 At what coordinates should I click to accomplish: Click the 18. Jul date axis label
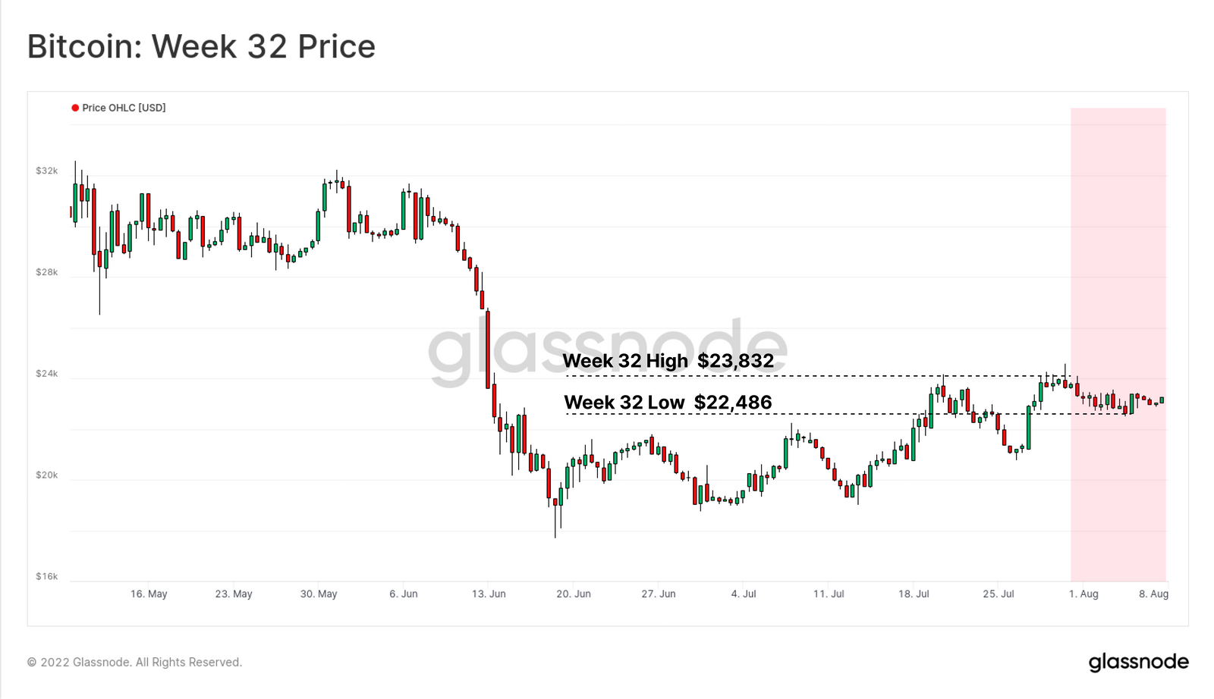click(x=914, y=594)
